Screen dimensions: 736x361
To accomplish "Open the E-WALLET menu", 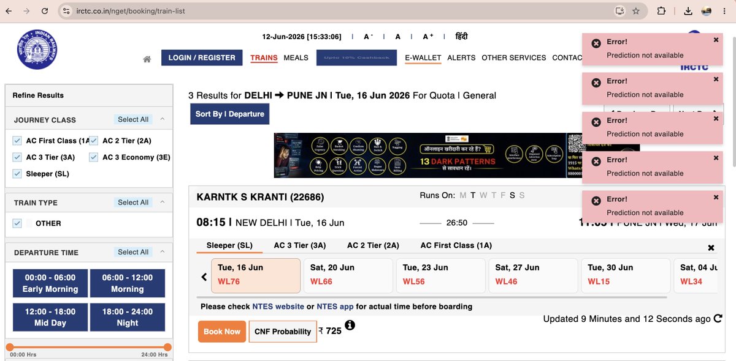I will (x=423, y=58).
